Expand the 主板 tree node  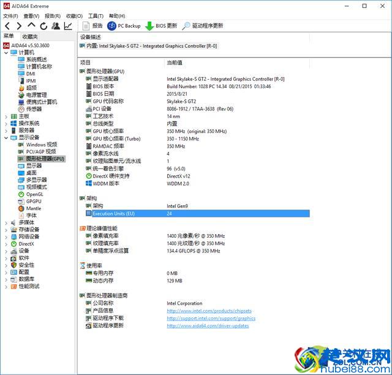coord(6,116)
